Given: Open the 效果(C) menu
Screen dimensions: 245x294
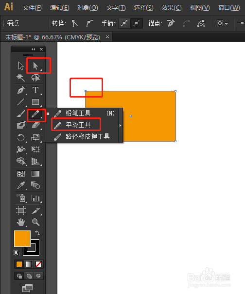Looking at the screenshot, I should pos(172,8).
